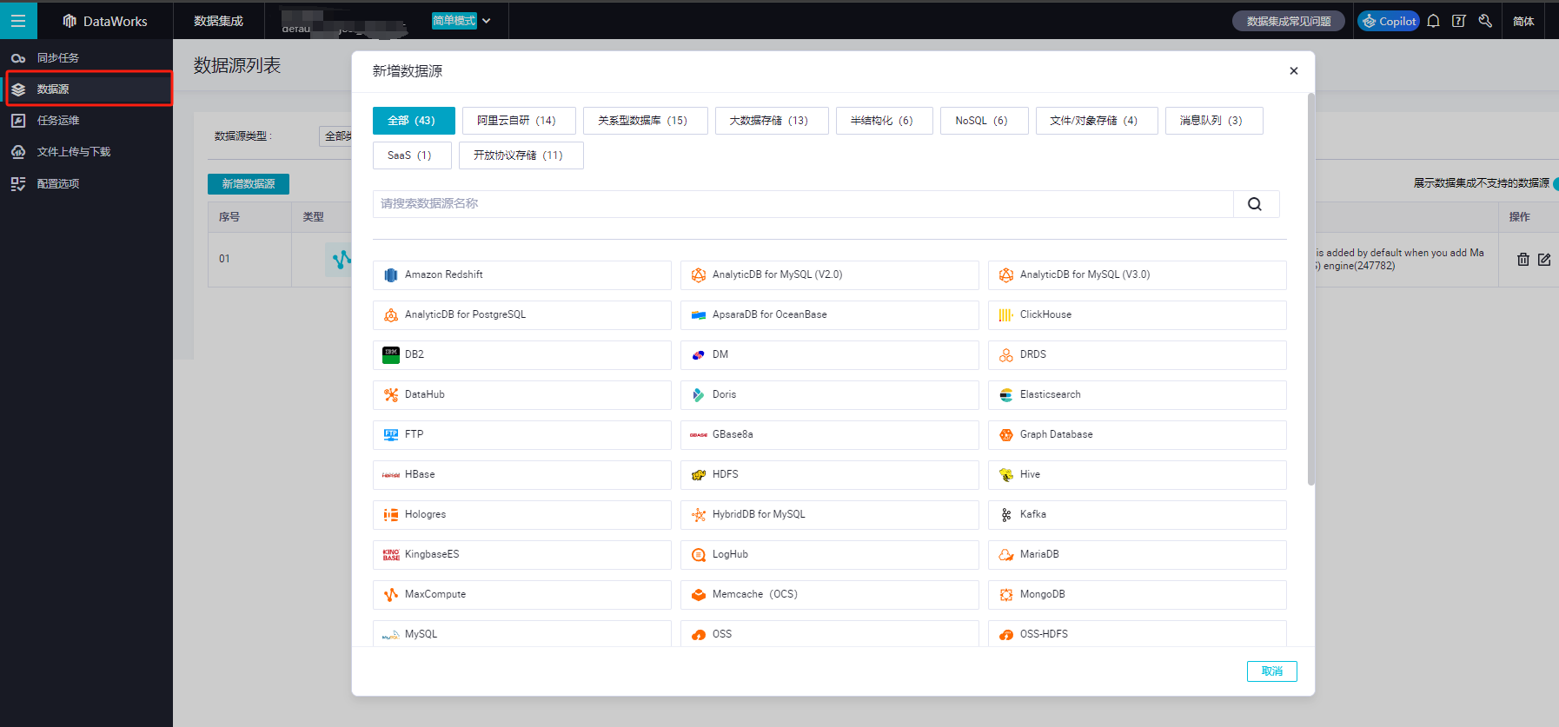Click the DataWorks logo icon

(70, 21)
